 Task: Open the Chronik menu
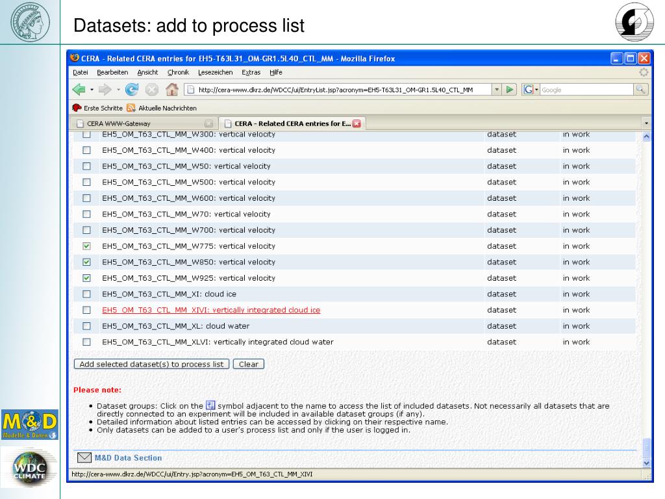click(x=178, y=72)
